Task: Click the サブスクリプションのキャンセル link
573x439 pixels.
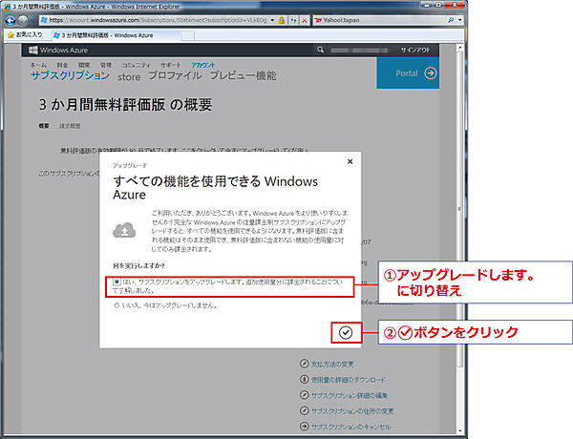Action: (x=350, y=427)
